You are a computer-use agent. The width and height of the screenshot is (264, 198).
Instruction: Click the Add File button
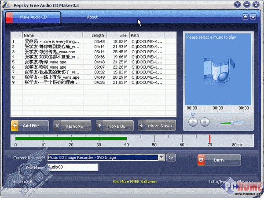(30, 125)
